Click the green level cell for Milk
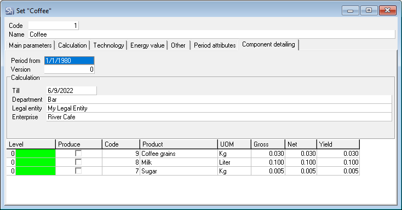The height and width of the screenshot is (210, 402). (36, 162)
